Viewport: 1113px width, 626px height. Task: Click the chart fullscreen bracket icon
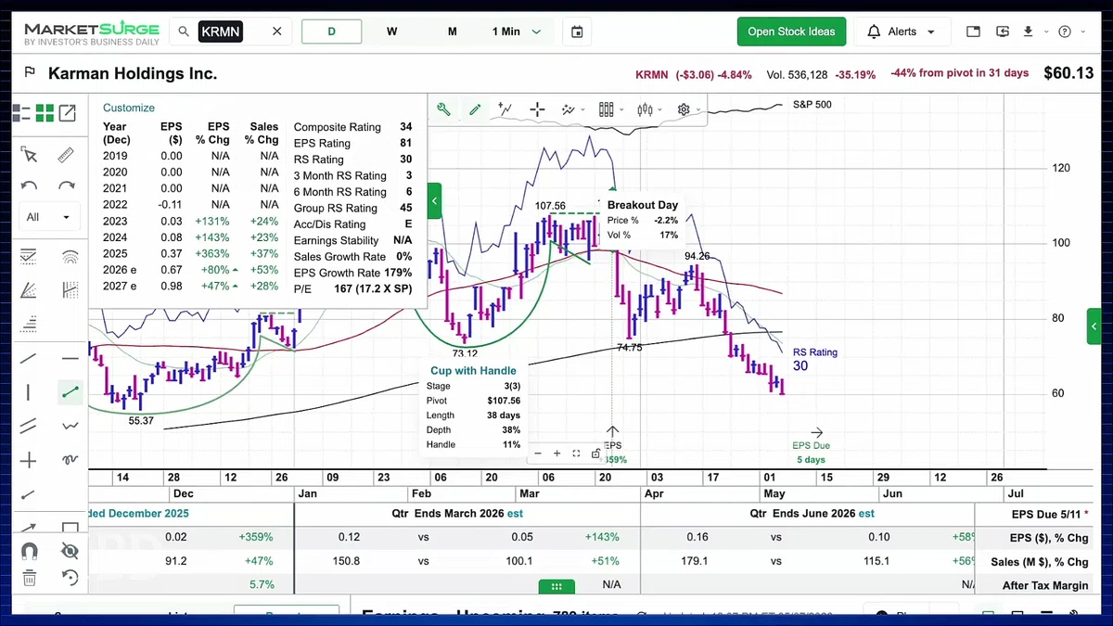pyautogui.click(x=576, y=454)
